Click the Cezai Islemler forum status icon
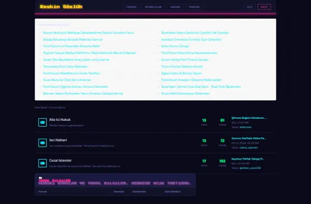The width and height of the screenshot is (311, 204). click(43, 163)
